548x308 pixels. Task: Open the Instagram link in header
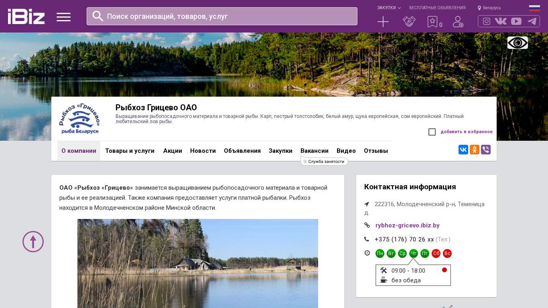tap(487, 21)
